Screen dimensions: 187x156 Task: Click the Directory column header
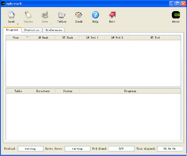43,91
